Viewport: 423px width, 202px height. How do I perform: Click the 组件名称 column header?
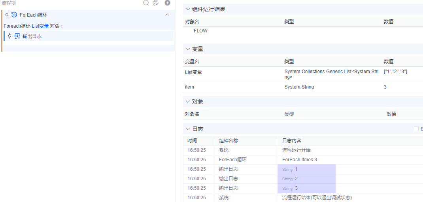[228, 141]
